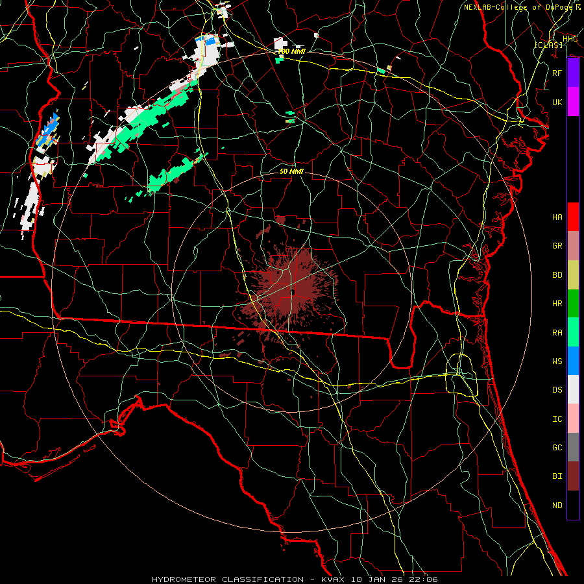The height and width of the screenshot is (584, 584).
Task: Click the KVAX radar site identifier
Action: click(x=333, y=579)
